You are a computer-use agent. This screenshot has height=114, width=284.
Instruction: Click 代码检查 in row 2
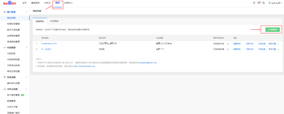tap(262, 49)
